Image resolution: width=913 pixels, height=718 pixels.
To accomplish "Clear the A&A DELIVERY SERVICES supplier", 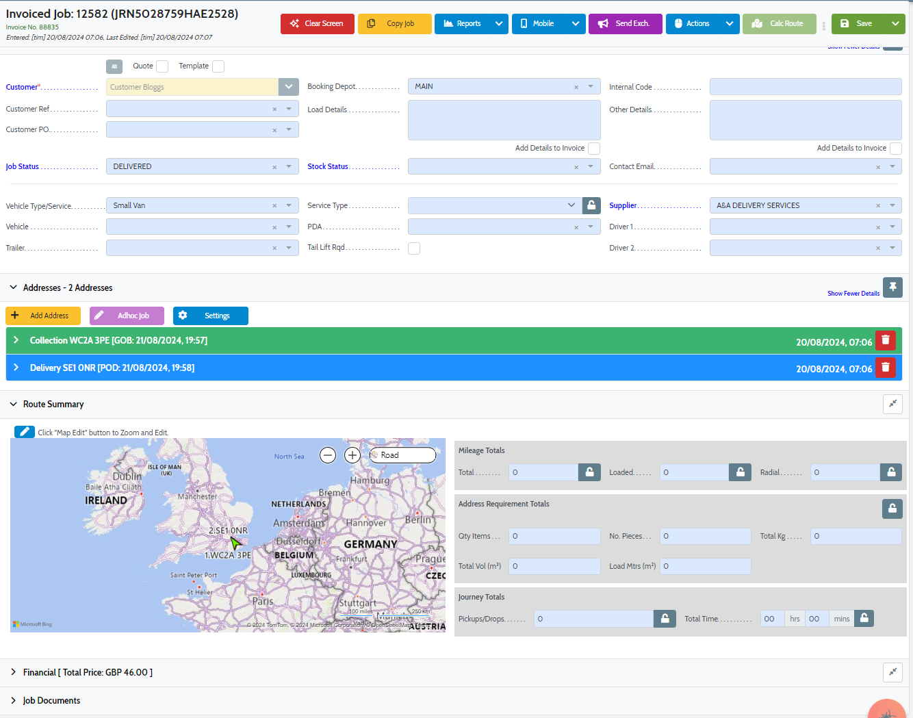I will [878, 206].
